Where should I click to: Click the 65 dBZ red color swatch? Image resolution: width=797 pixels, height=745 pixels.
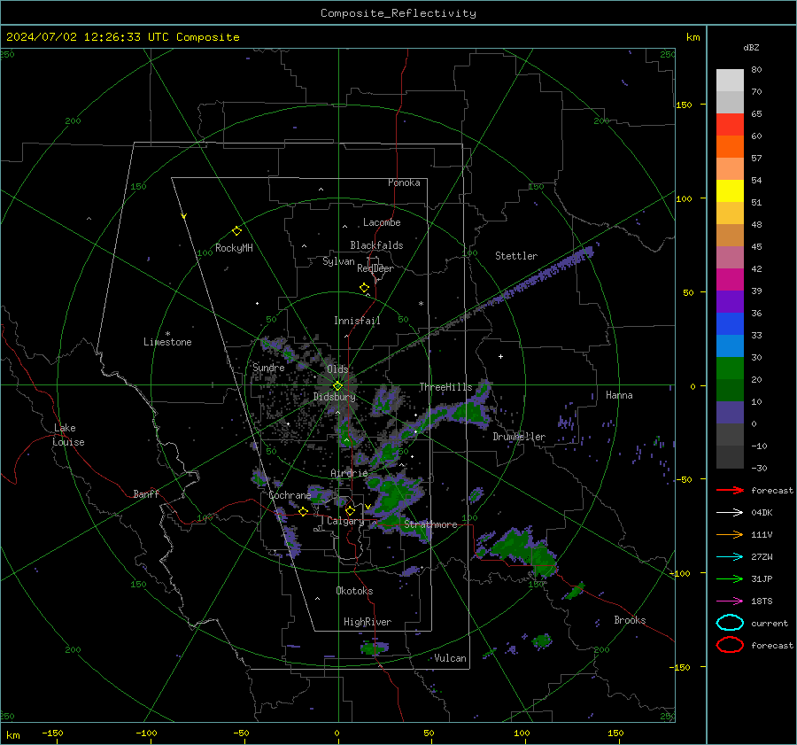click(730, 125)
